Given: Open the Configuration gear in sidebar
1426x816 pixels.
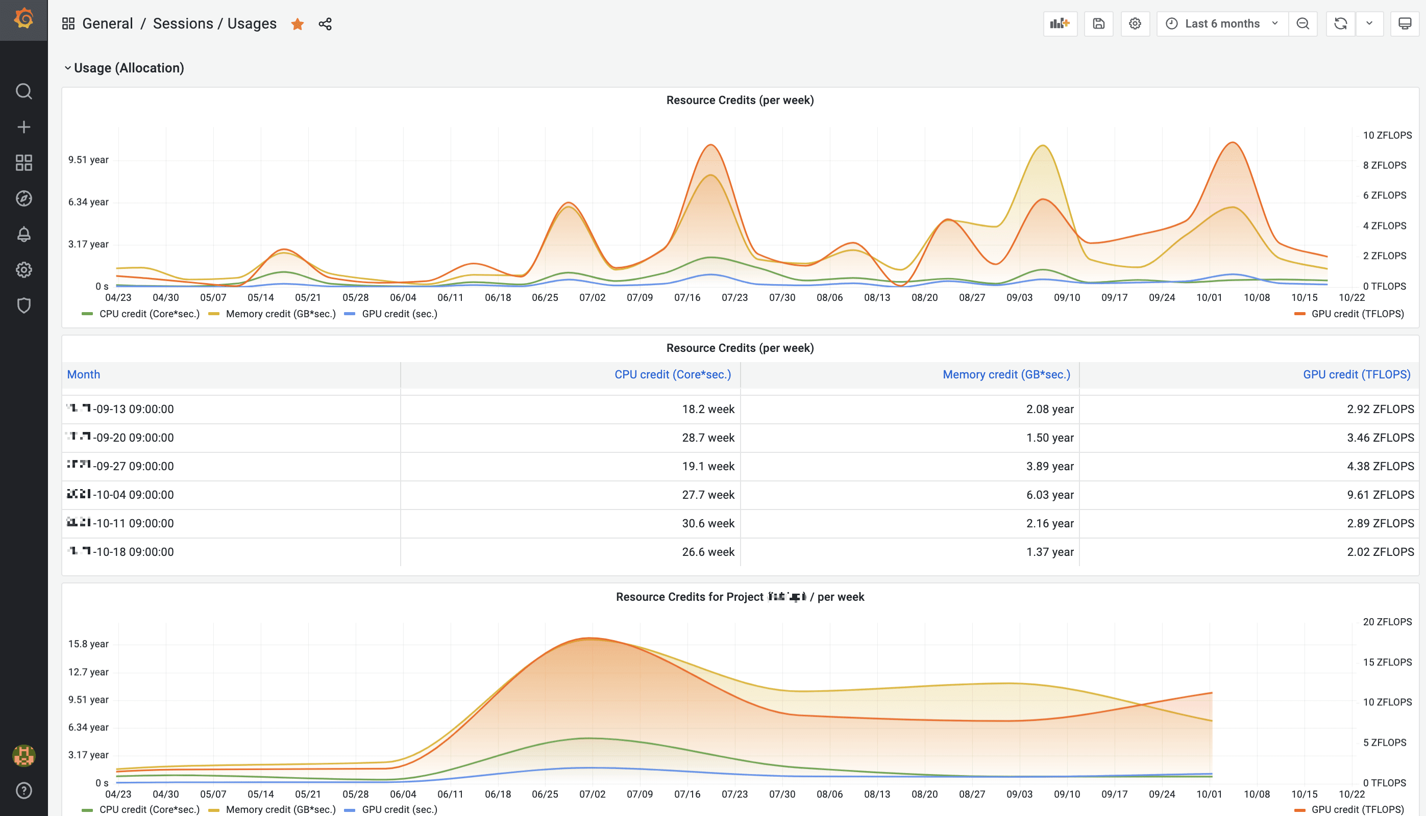Looking at the screenshot, I should (23, 270).
